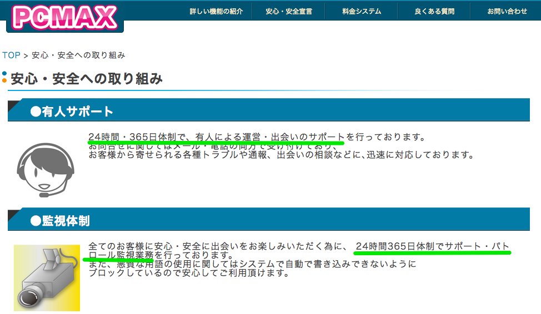Open the 詳しい機能の紹介 menu item

pos(216,11)
